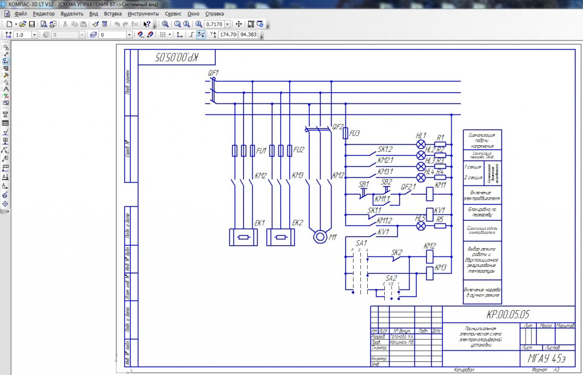This screenshot has width=583, height=375.
Task: Open the properties panel icon
Action: (105, 24)
